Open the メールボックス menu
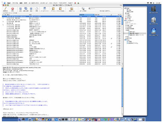Viewport: 163px width, 123px height. (34, 3)
